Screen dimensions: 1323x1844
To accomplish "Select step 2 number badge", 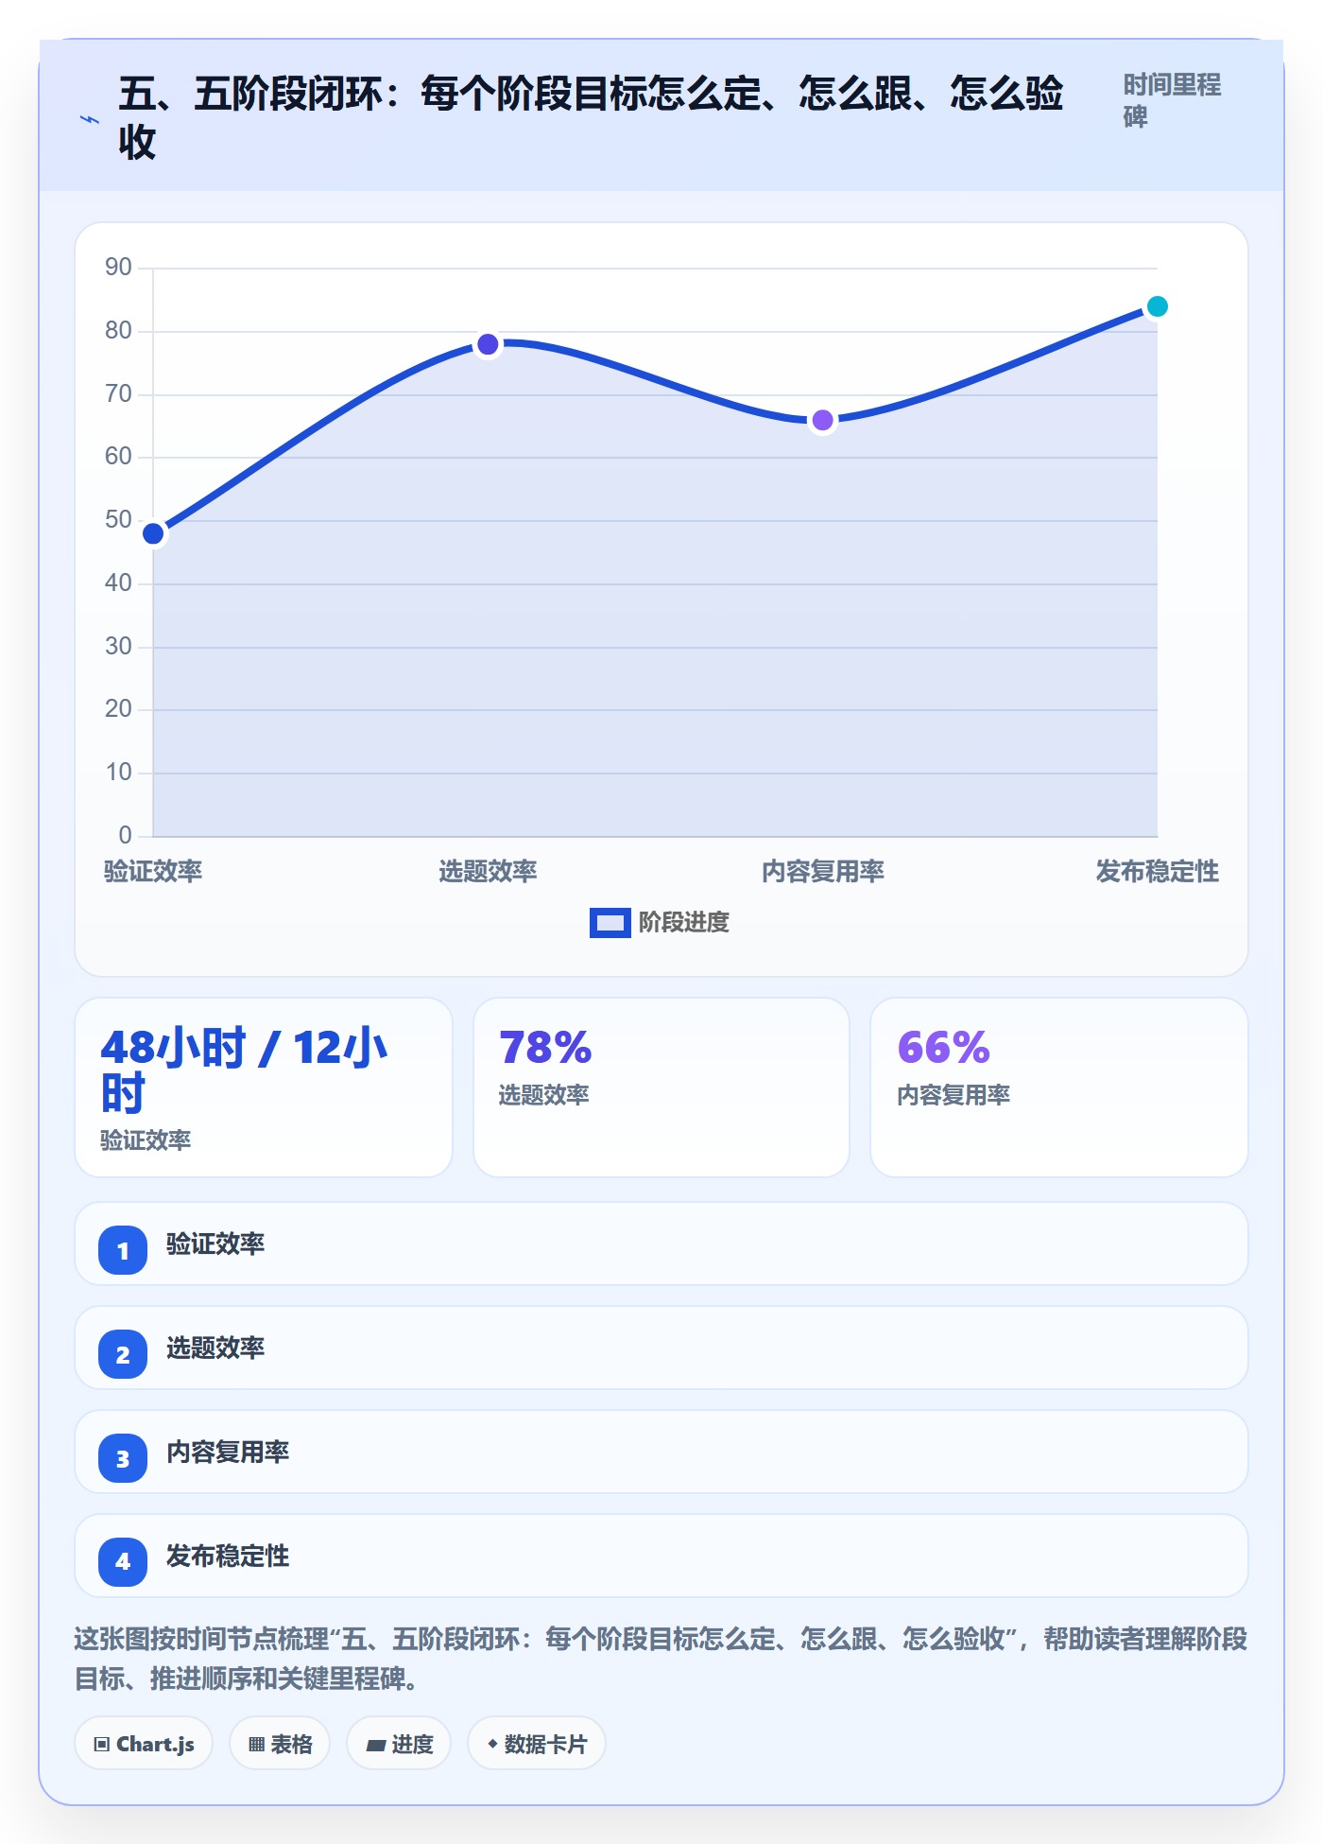I will click(123, 1354).
